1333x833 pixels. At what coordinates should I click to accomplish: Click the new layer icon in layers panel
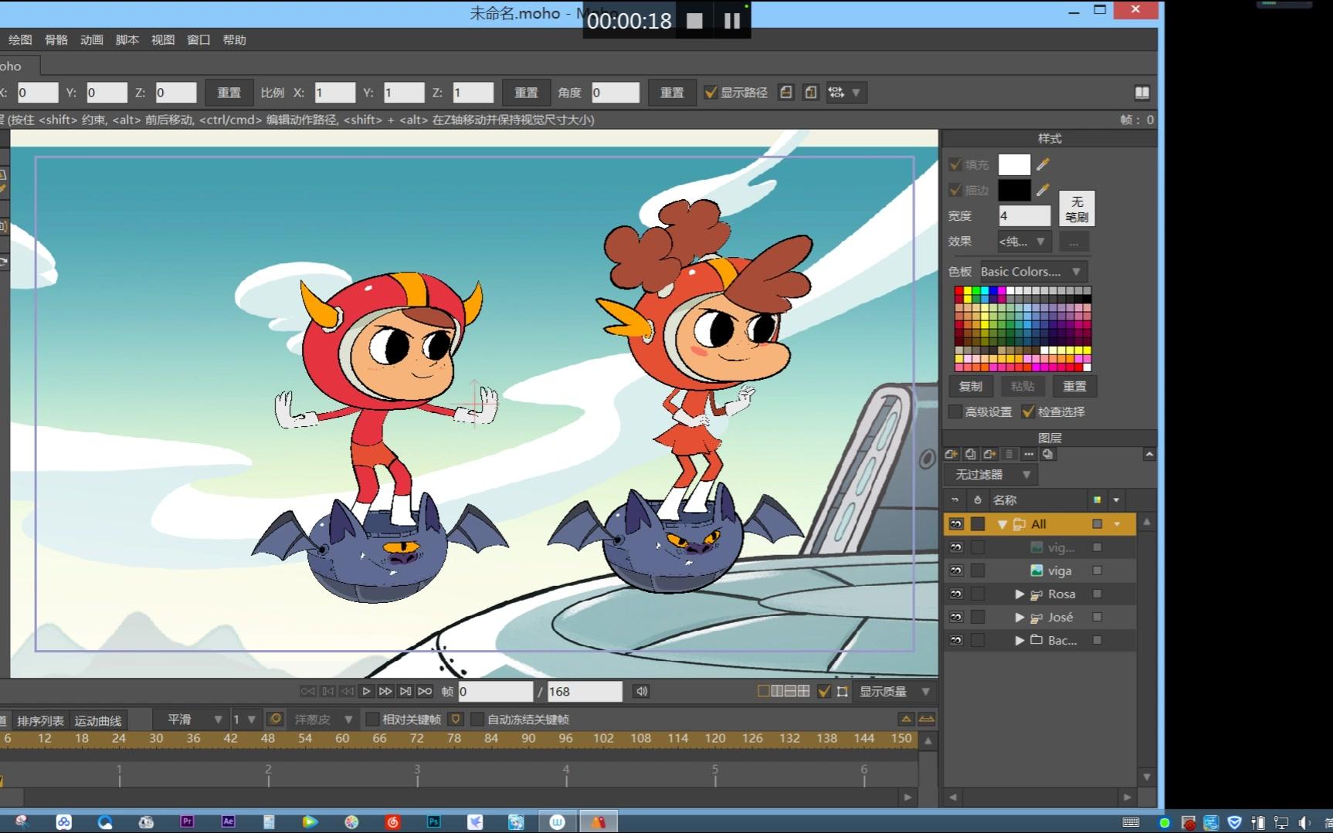coord(951,454)
